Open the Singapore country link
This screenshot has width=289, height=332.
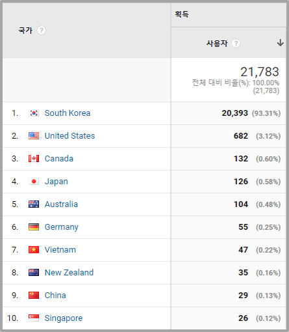(x=64, y=318)
